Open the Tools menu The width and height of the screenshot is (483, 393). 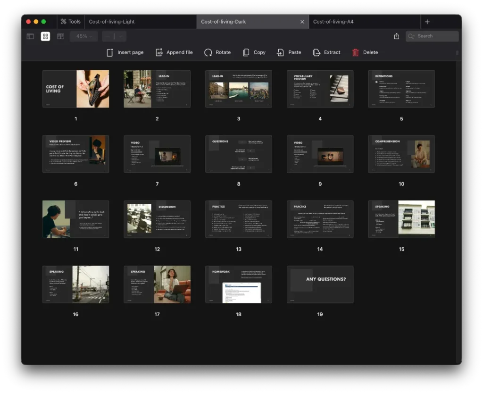(x=70, y=22)
